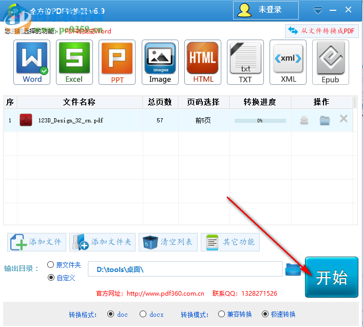Click file name 123D_Design_32_cn.pdf
The image size is (363, 327).
(71, 120)
